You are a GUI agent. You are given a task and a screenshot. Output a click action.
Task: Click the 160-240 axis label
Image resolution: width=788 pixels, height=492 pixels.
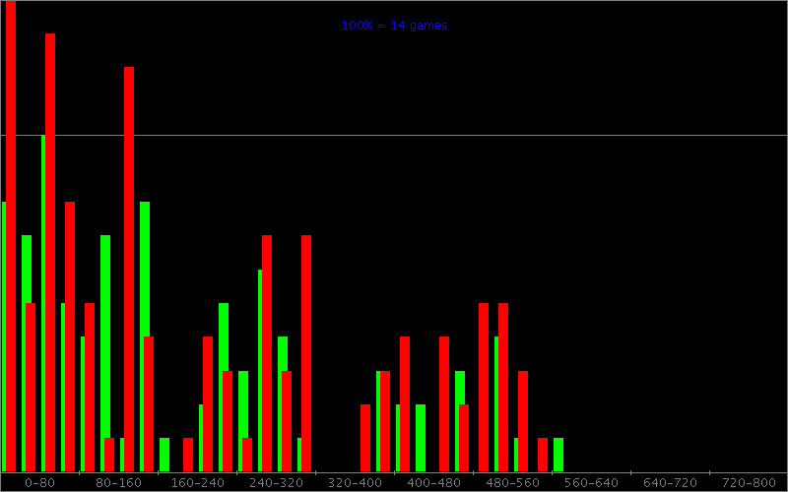click(198, 483)
